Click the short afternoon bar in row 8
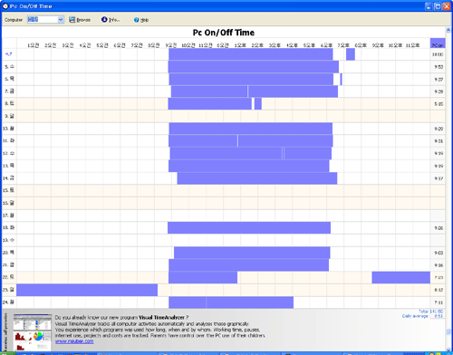 tap(258, 104)
